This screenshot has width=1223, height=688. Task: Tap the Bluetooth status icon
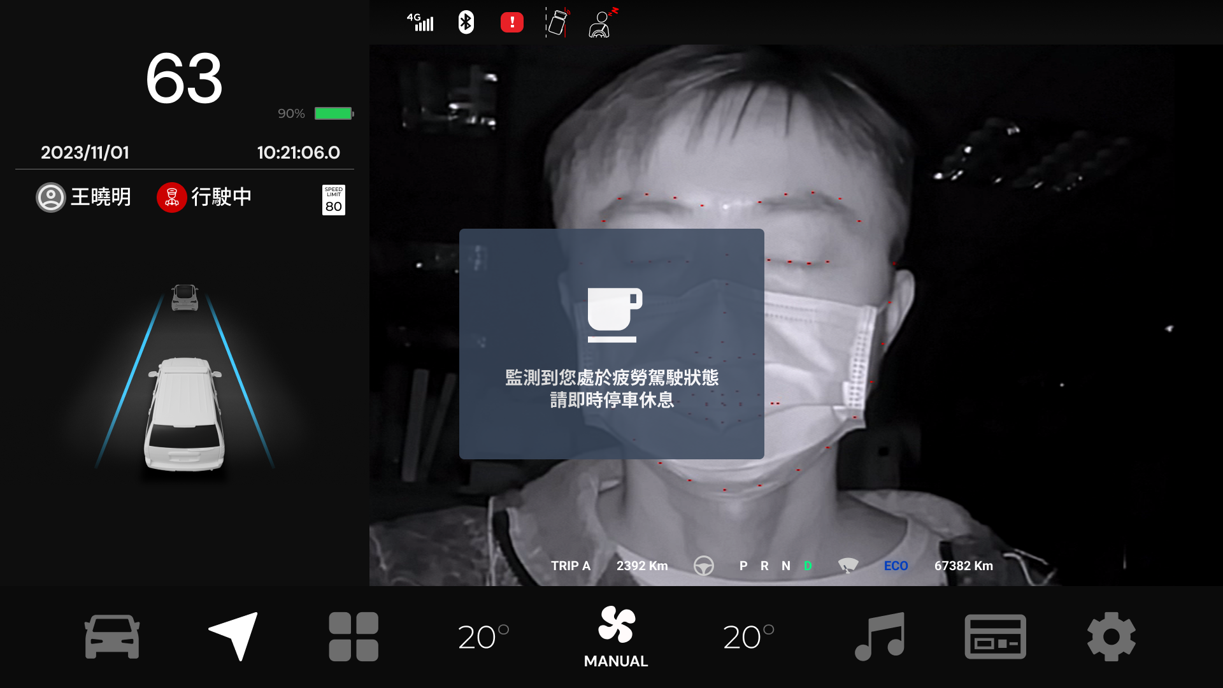(x=466, y=23)
